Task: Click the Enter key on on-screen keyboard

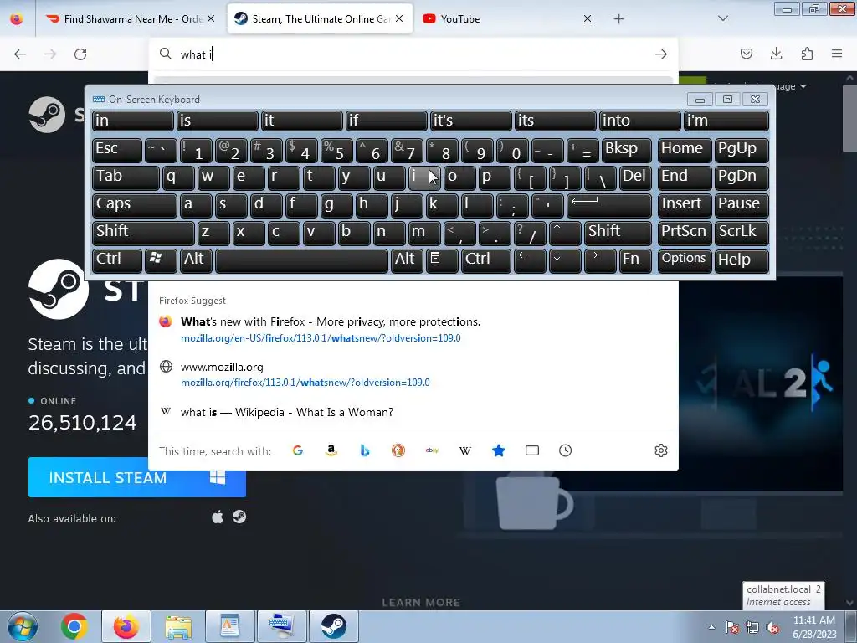Action: click(x=609, y=205)
